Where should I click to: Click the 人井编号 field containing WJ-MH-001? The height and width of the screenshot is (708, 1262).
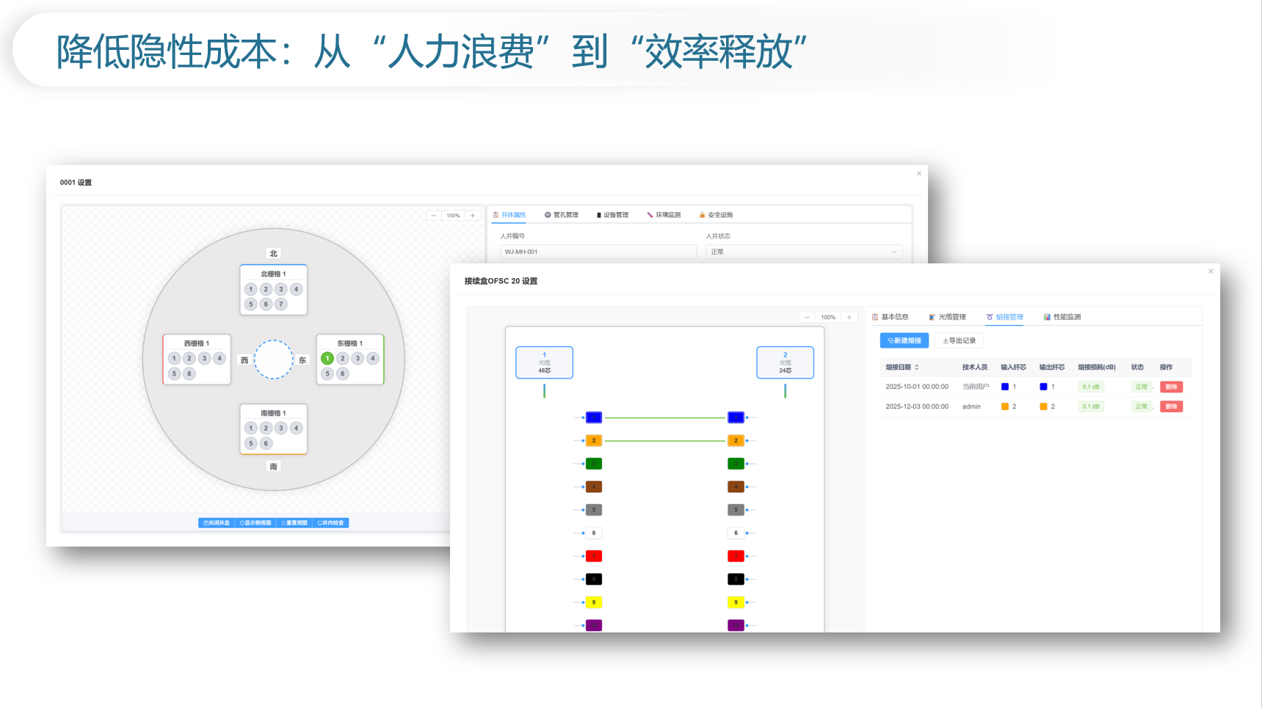click(598, 252)
